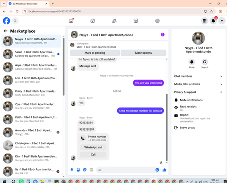Screen dimensions: 227x183
Task: Open the Marketplace storefront icon
Action: coord(136,20)
